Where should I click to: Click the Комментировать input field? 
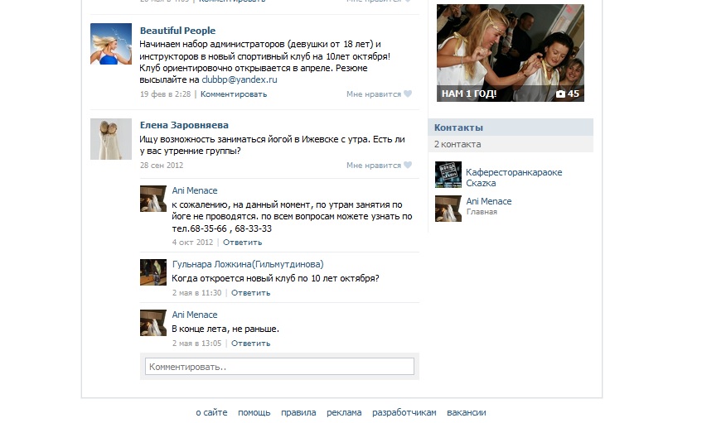pos(279,367)
